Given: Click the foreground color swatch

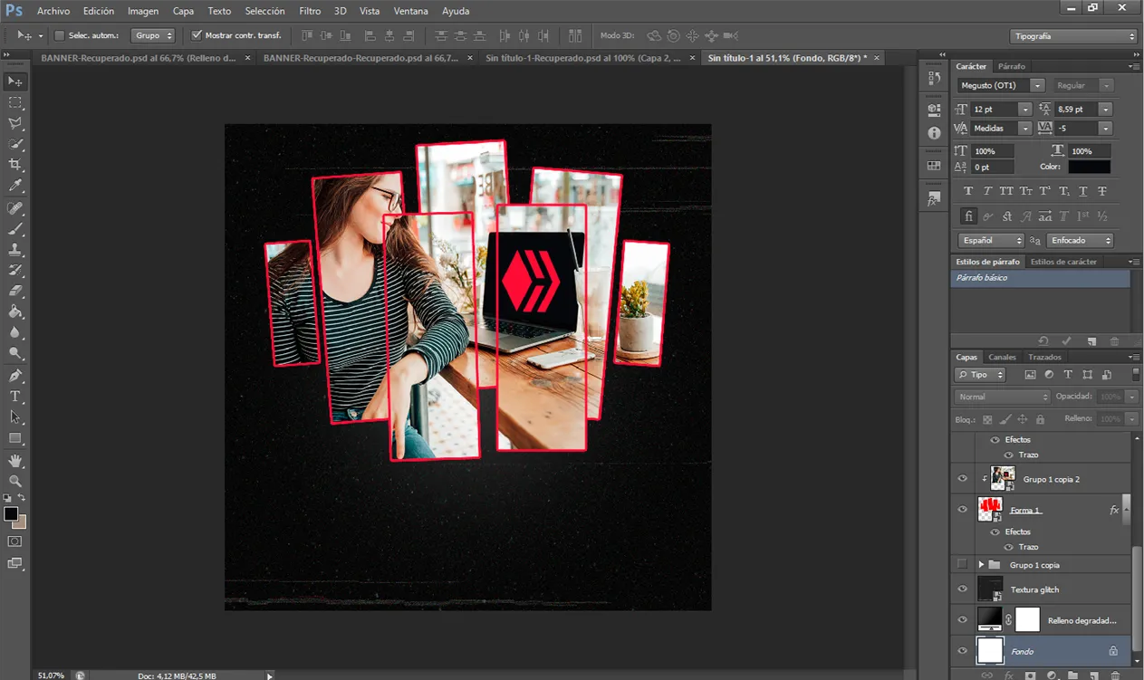Looking at the screenshot, I should pyautogui.click(x=11, y=514).
